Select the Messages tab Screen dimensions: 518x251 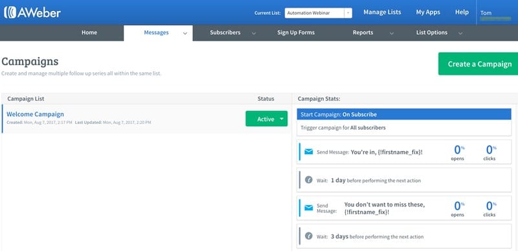pos(156,33)
